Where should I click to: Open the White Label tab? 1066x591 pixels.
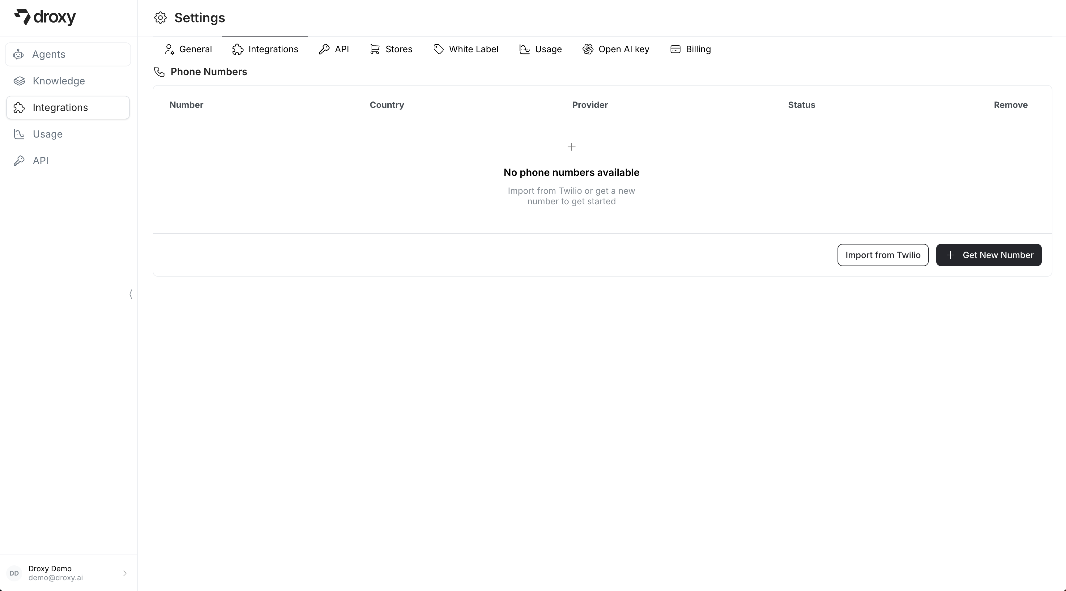[466, 49]
